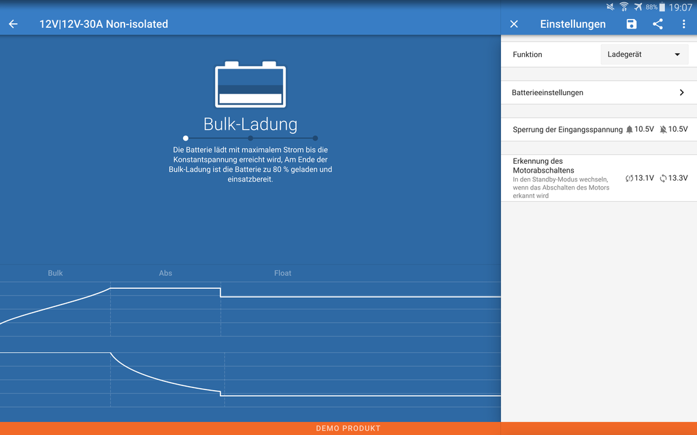
Task: Tap the Wi-Fi status icon
Action: coord(624,7)
